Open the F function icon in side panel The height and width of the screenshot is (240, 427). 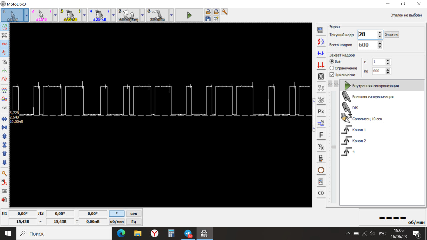(321, 135)
